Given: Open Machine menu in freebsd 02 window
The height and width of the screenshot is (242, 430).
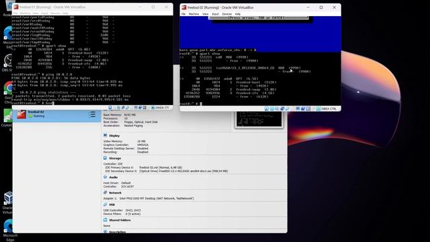Looking at the screenshot, I should point(193,13).
